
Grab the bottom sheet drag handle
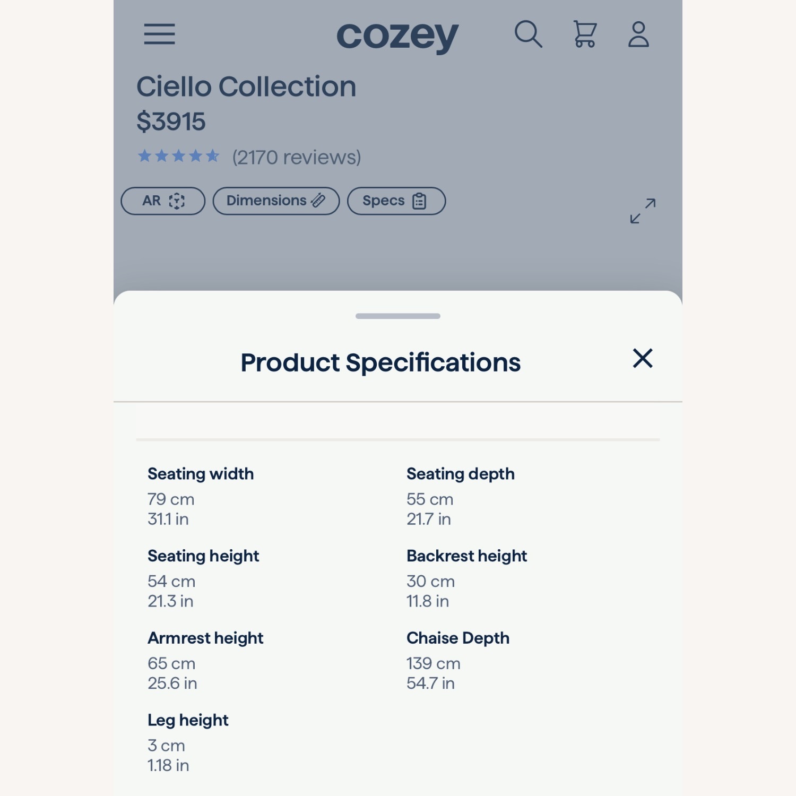(397, 316)
